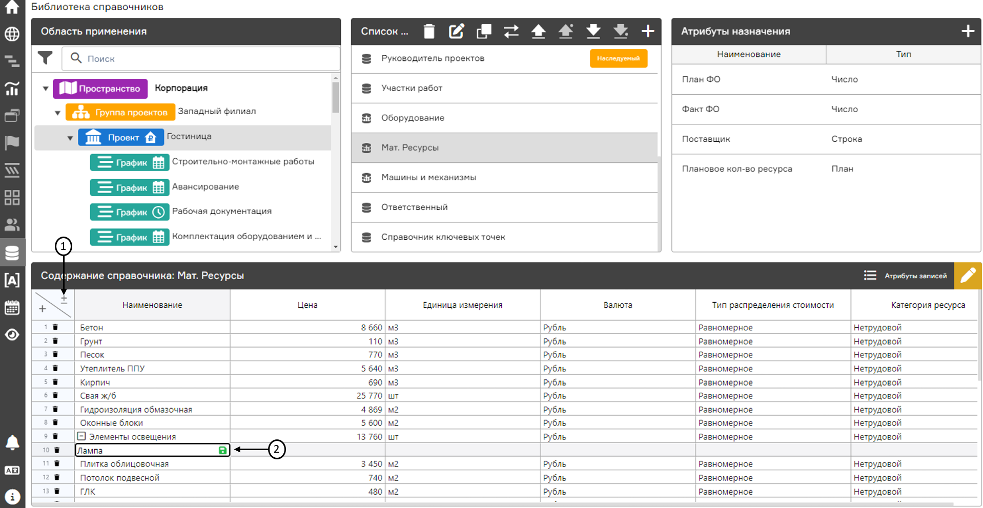Delete row 1 Бетон with its trash icon
This screenshot has height=508, width=983.
55,327
